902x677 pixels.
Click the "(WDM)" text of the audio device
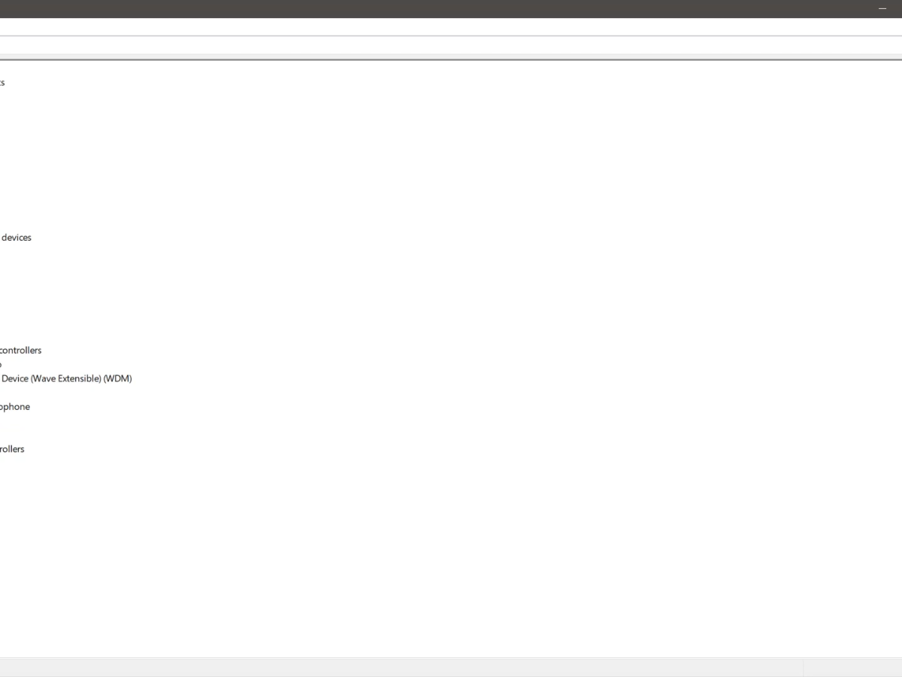118,378
